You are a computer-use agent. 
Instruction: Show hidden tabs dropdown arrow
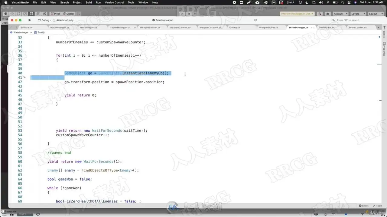pyautogui.click(x=378, y=27)
